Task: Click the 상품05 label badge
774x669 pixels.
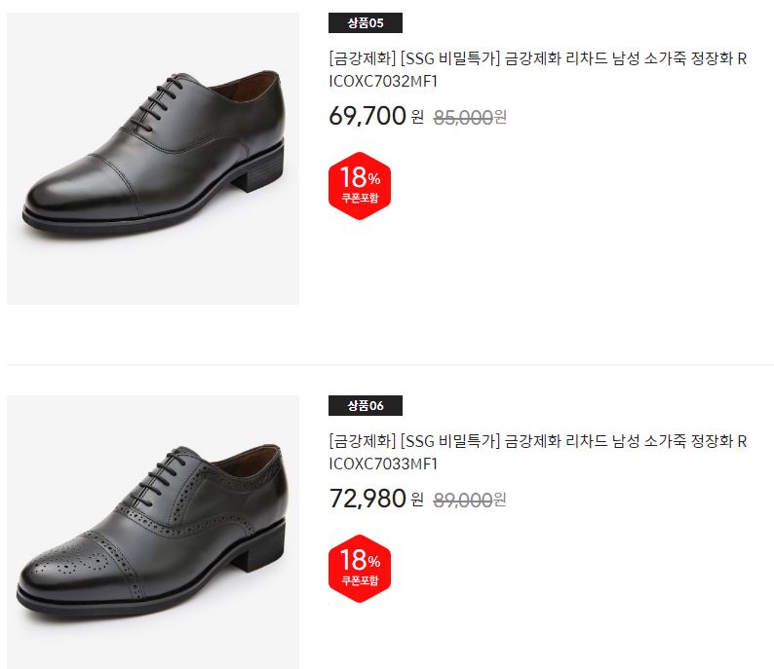Action: (366, 22)
